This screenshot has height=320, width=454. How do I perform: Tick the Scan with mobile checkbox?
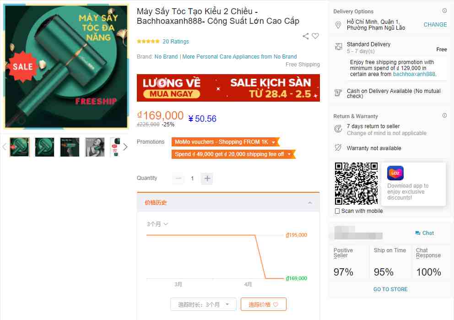337,211
